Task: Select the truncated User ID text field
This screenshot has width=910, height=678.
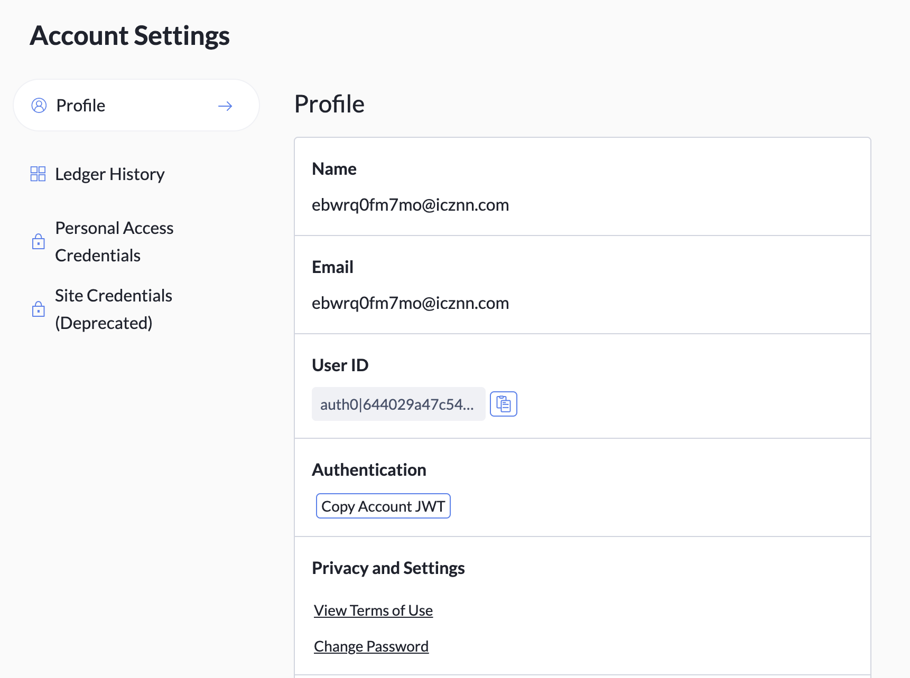Action: pyautogui.click(x=398, y=403)
